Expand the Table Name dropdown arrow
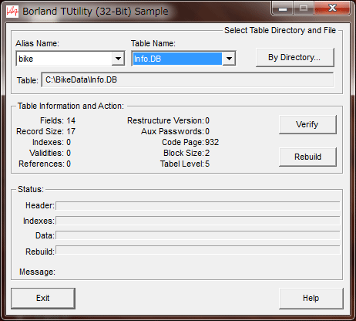This screenshot has height=321, width=356. coord(229,59)
